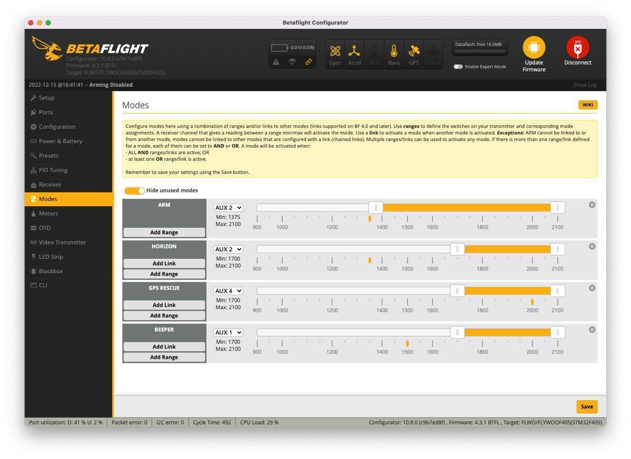Click Add Link under BEEPER
Image resolution: width=631 pixels, height=459 pixels.
[164, 346]
